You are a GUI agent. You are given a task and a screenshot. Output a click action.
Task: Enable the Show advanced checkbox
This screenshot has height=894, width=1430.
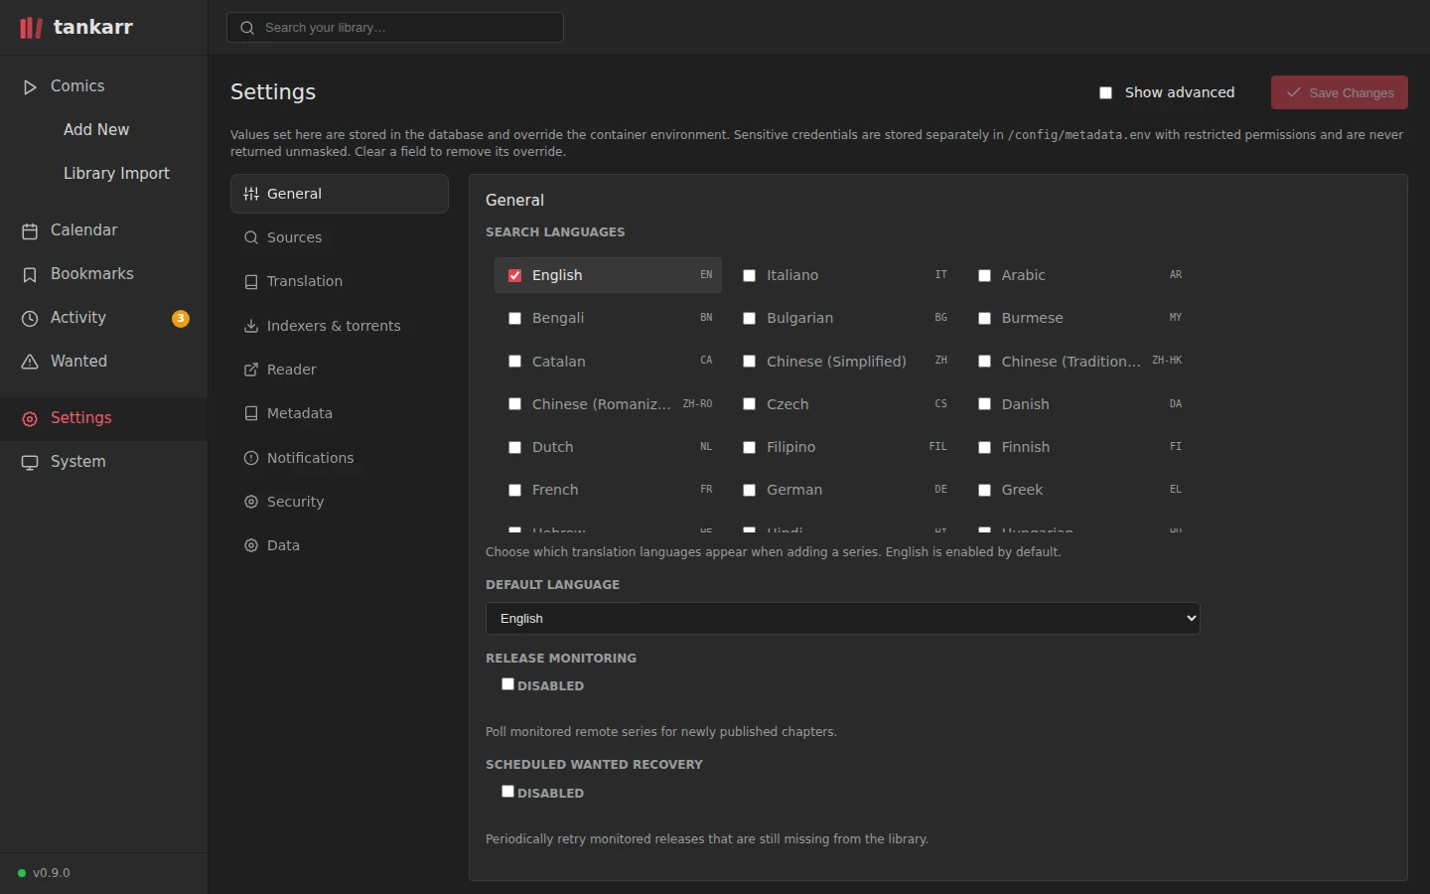(1105, 93)
